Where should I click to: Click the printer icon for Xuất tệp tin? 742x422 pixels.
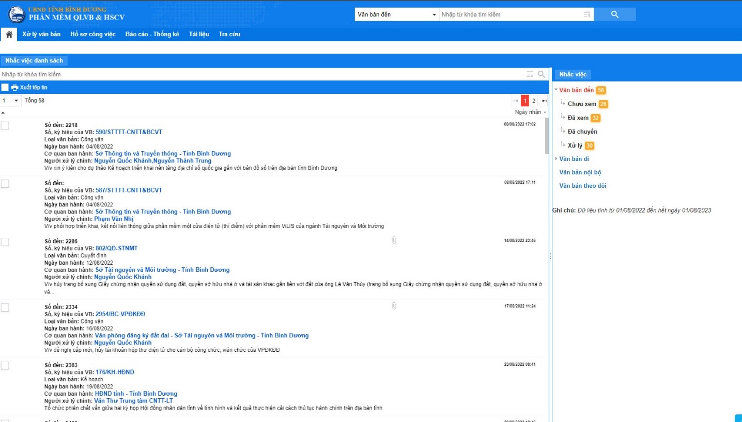point(14,88)
